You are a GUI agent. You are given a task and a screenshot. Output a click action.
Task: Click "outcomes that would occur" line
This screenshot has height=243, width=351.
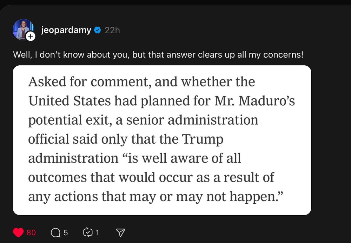(x=110, y=178)
